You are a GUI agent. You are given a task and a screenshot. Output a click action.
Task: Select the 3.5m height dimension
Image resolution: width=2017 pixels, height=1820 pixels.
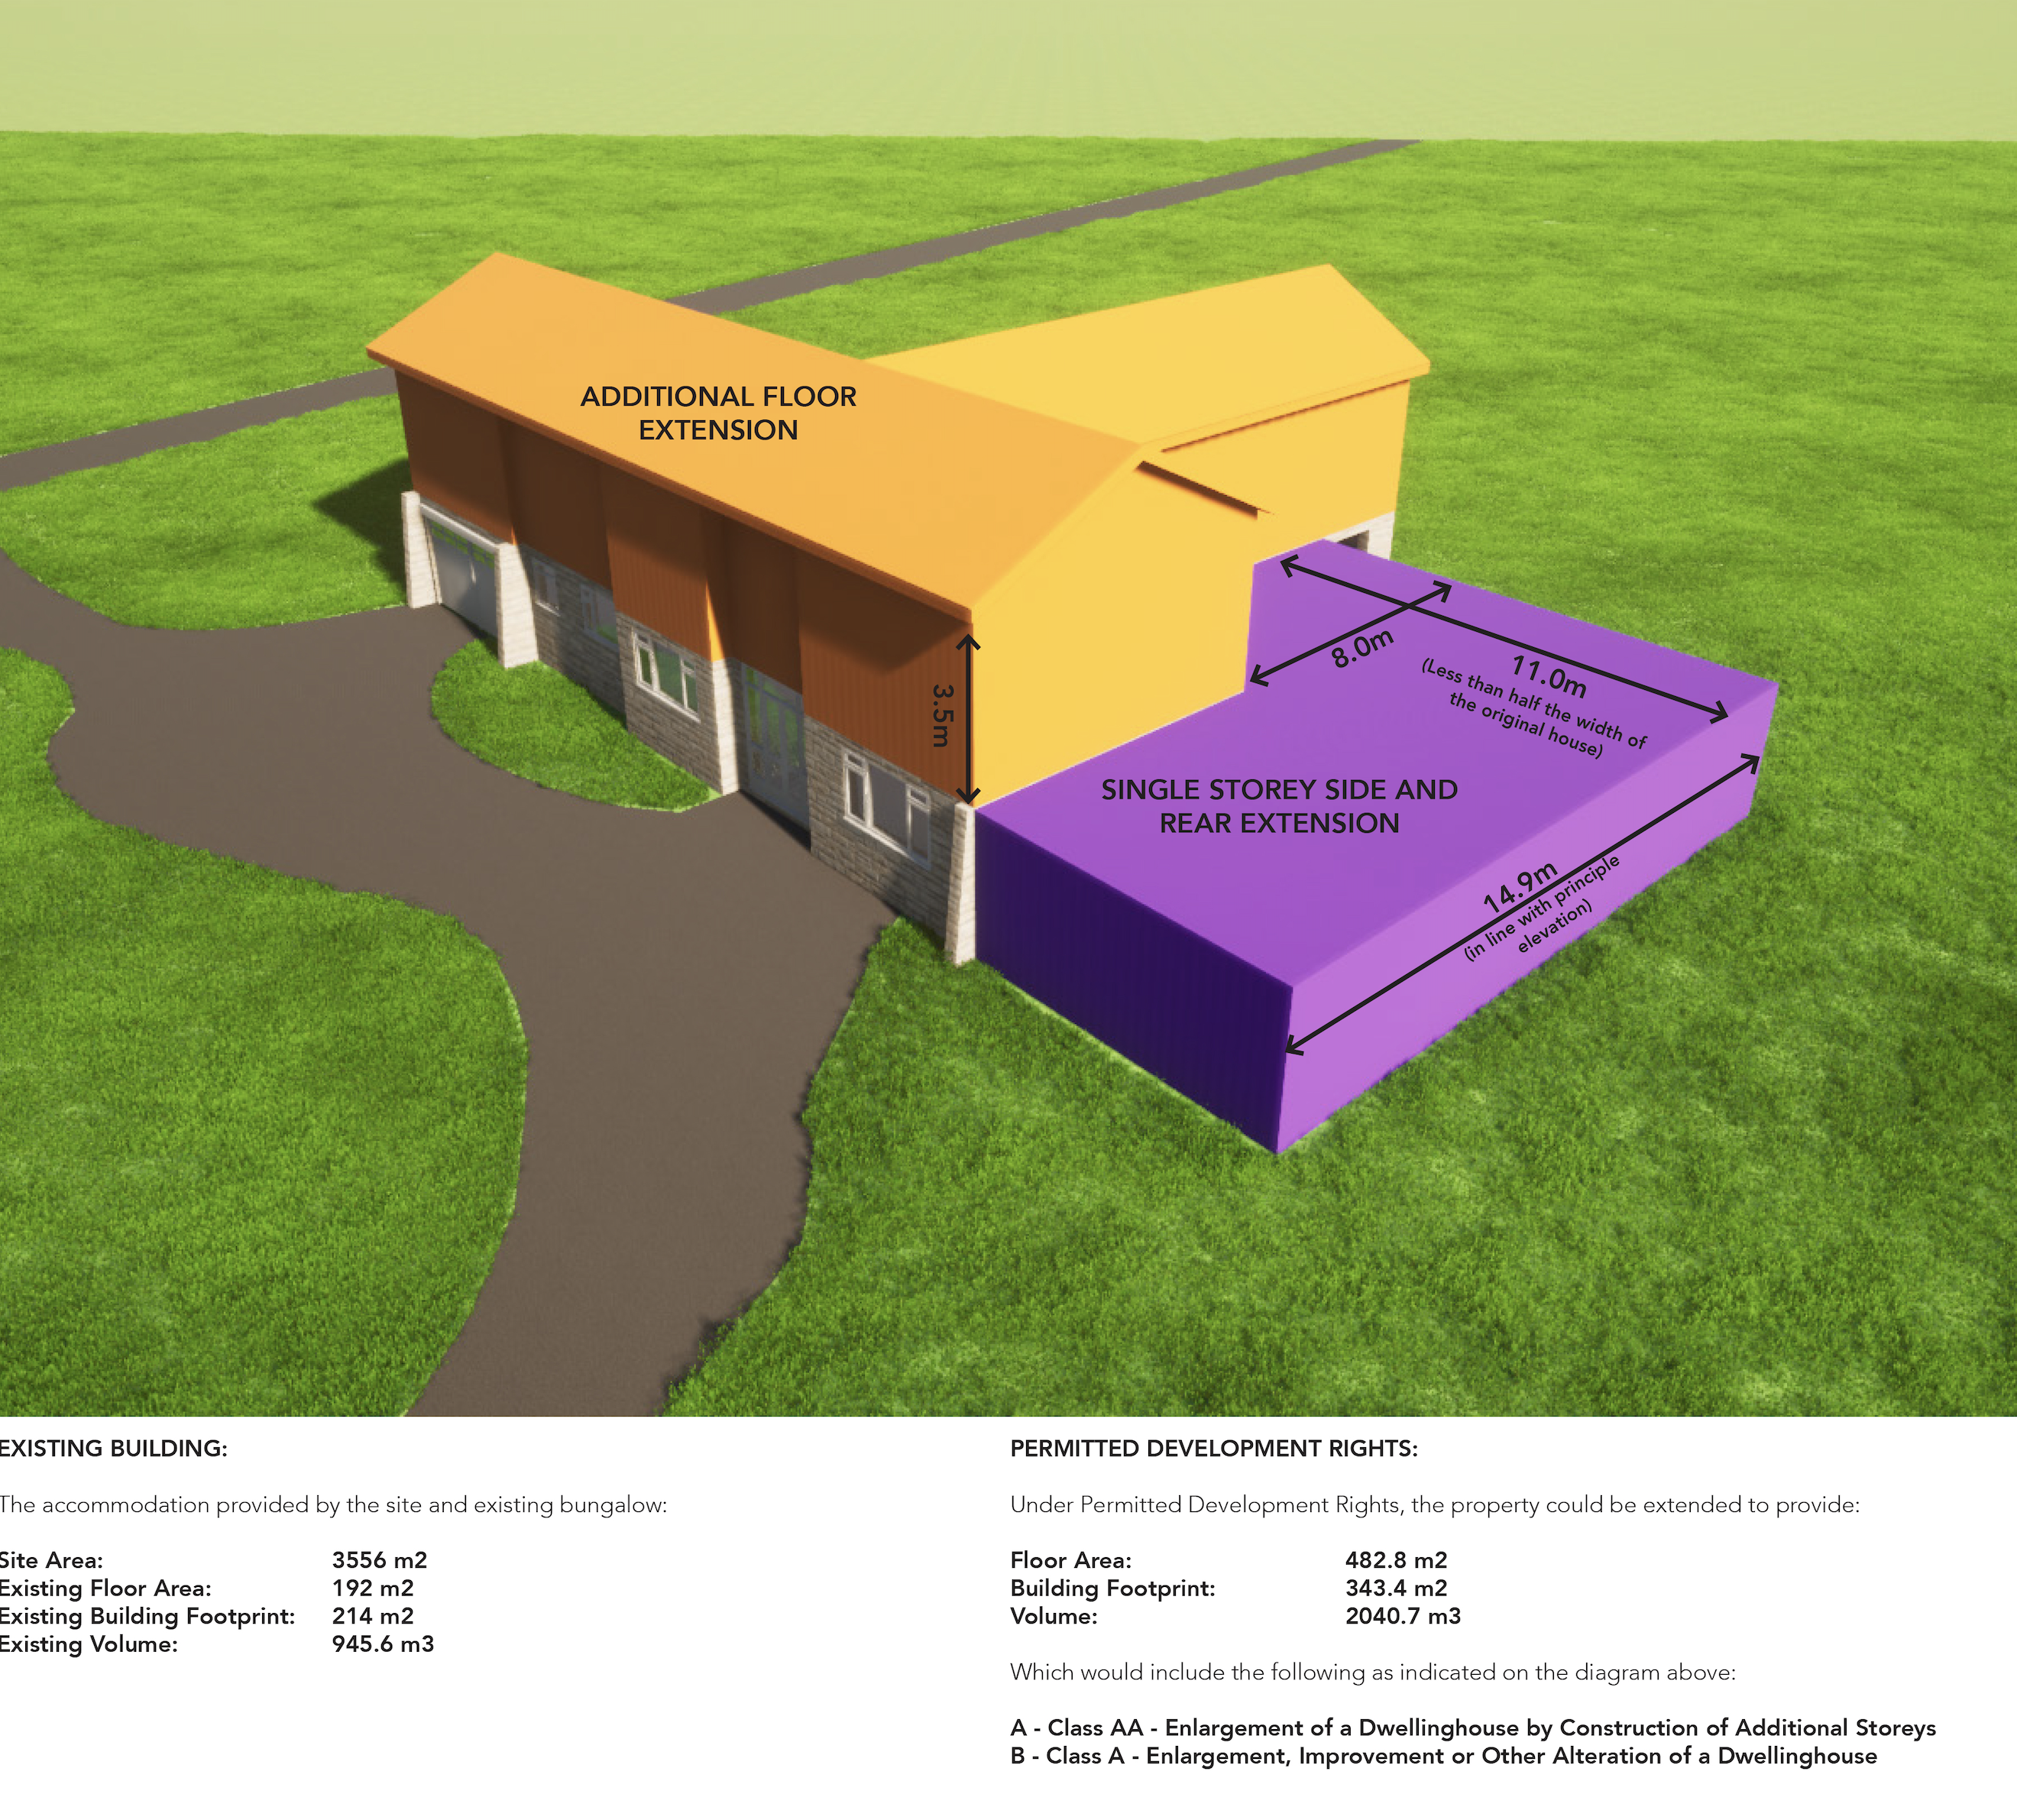[943, 715]
